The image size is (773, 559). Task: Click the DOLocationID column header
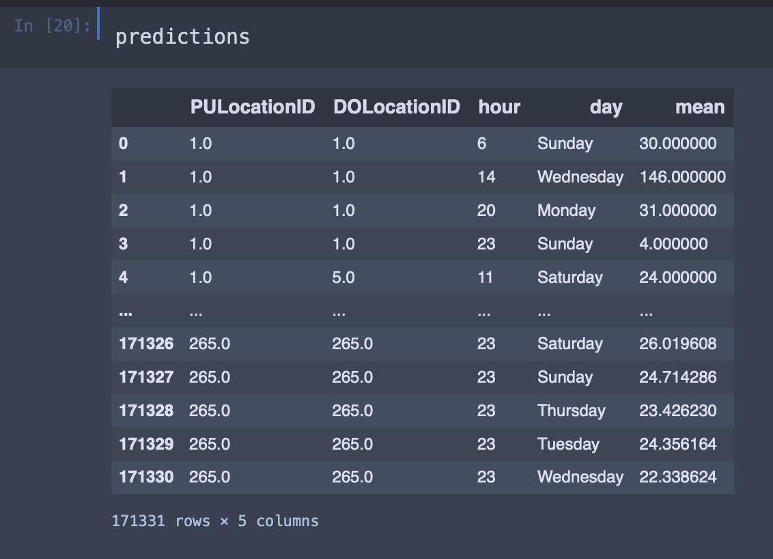click(x=396, y=107)
